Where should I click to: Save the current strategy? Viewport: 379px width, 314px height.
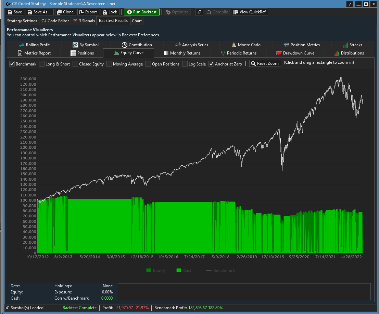tap(15, 12)
